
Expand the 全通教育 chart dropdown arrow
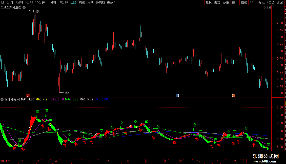24,8
